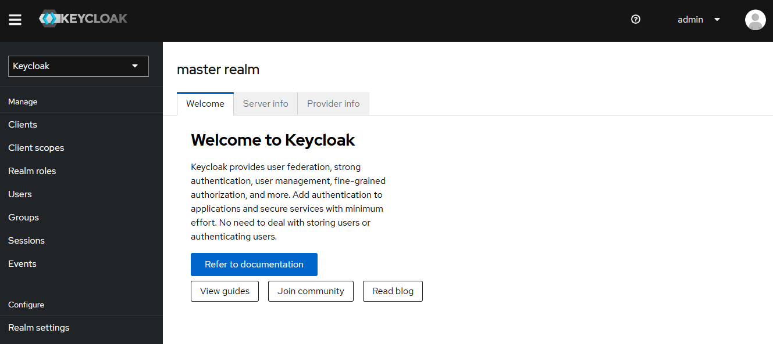Navigate to Clients in the sidebar

23,124
